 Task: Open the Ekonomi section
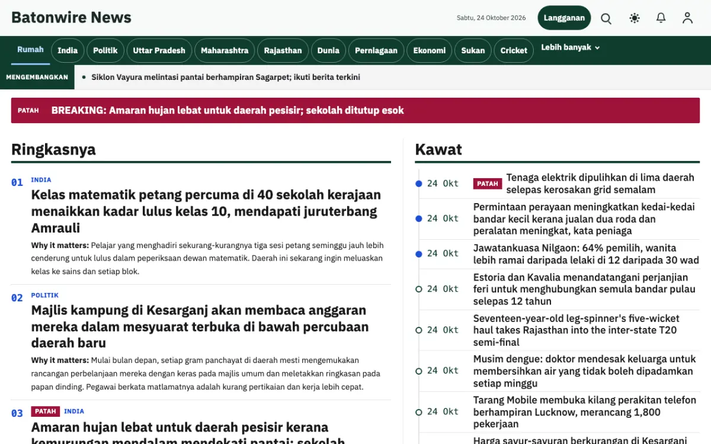click(x=430, y=50)
